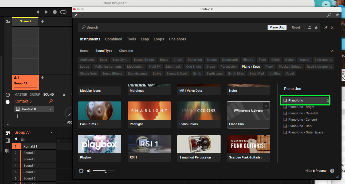Close the browser with the X icon
Viewport: 345px width, 184px height.
pos(332,27)
